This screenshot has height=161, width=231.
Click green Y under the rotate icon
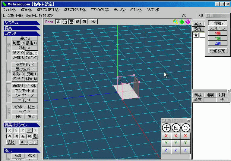(x=185, y=143)
